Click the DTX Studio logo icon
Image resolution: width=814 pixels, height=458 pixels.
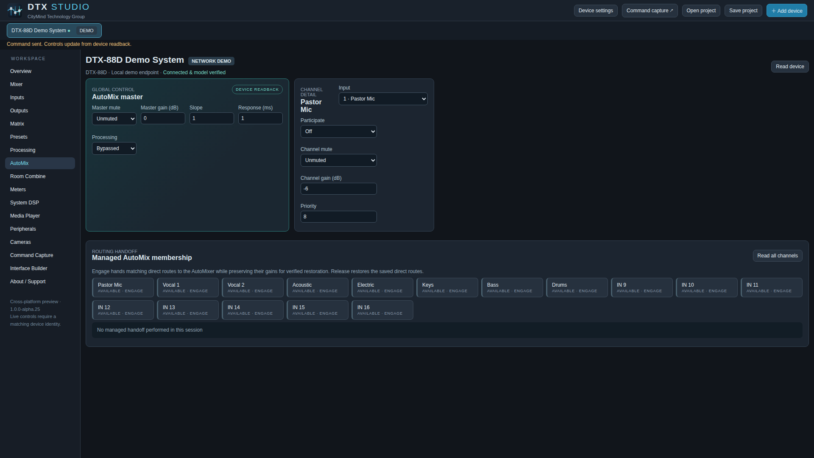pyautogui.click(x=15, y=10)
